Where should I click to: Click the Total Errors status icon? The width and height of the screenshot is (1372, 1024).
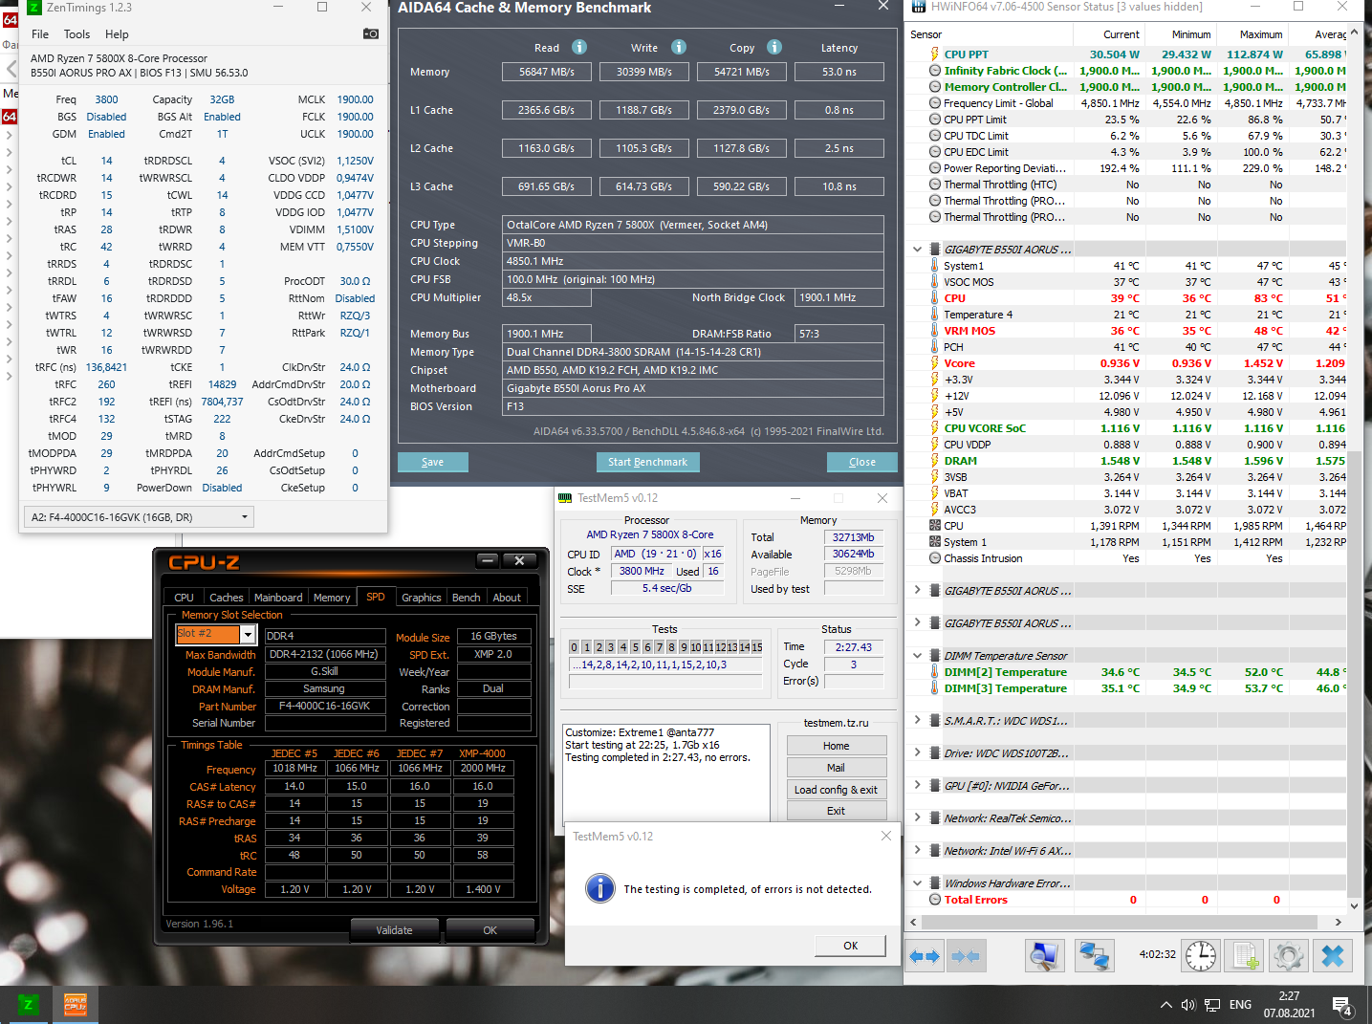click(935, 900)
